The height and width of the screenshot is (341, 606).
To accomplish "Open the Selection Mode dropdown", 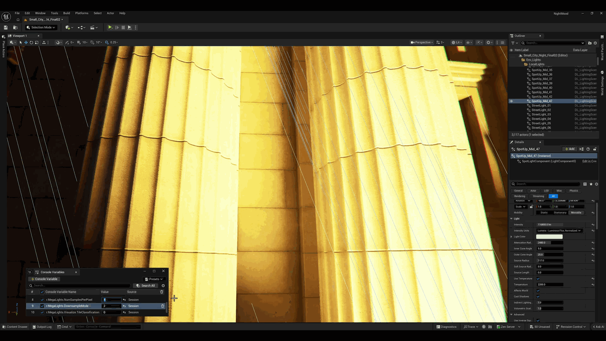I will click(41, 27).
